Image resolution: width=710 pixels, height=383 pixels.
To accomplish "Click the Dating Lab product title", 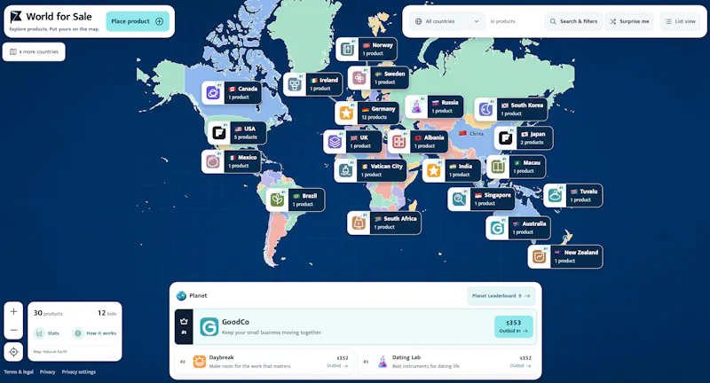I will coord(406,357).
